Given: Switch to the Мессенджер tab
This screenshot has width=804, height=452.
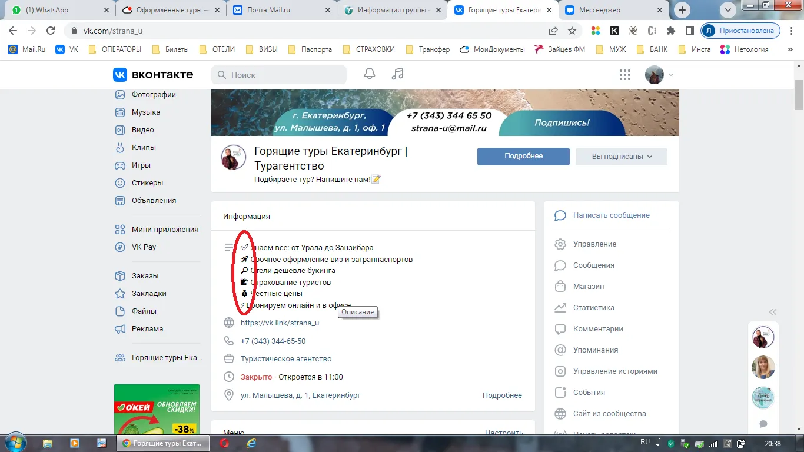Looking at the screenshot, I should click(x=614, y=10).
